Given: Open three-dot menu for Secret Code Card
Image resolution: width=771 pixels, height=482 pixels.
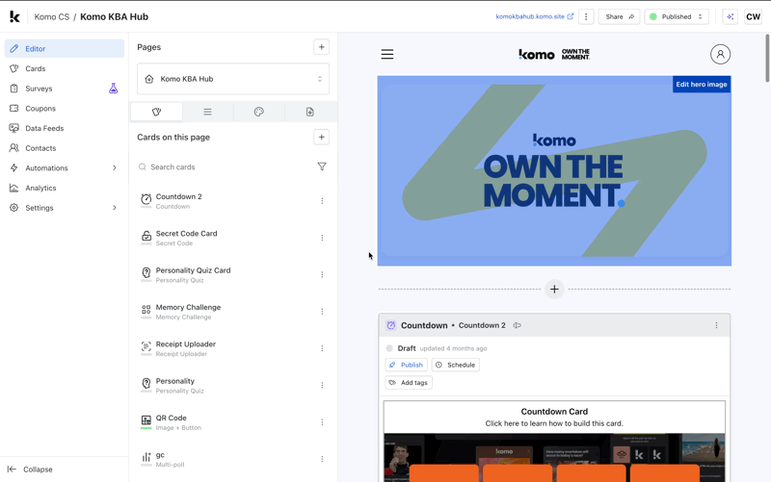Looking at the screenshot, I should (x=322, y=238).
